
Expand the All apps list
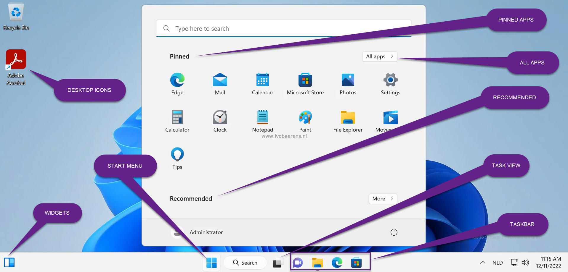(x=380, y=56)
